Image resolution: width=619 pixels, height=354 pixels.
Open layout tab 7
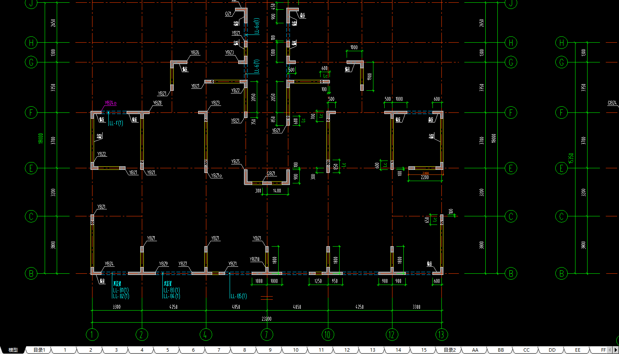pyautogui.click(x=219, y=350)
